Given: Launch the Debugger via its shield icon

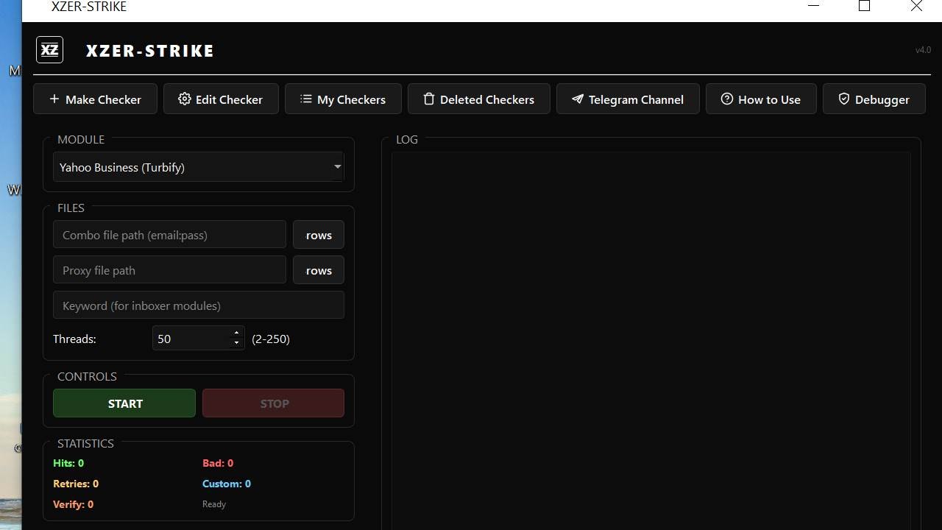Looking at the screenshot, I should point(844,99).
